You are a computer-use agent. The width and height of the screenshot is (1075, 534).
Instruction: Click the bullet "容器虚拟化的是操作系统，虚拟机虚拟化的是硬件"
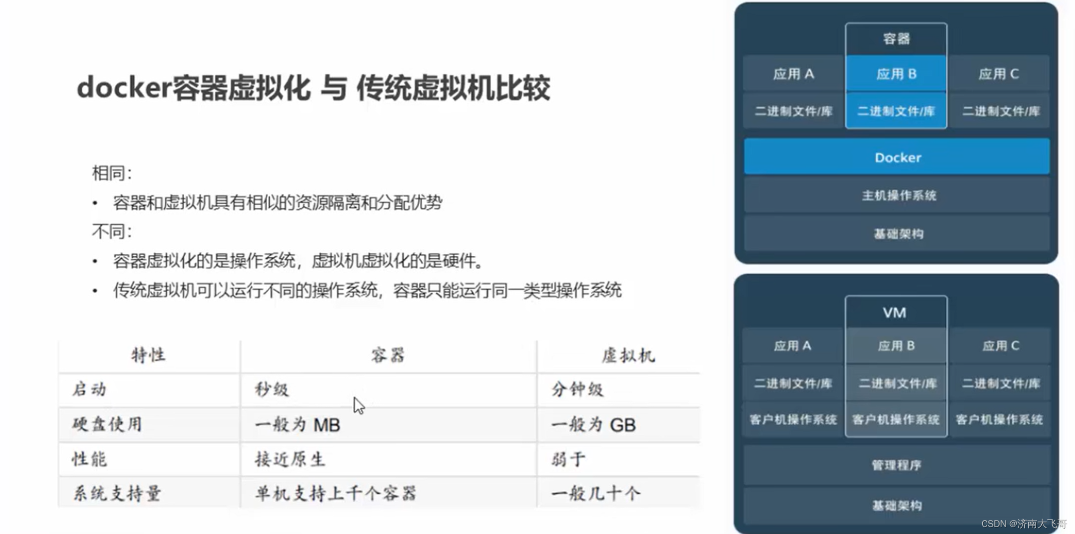click(298, 261)
